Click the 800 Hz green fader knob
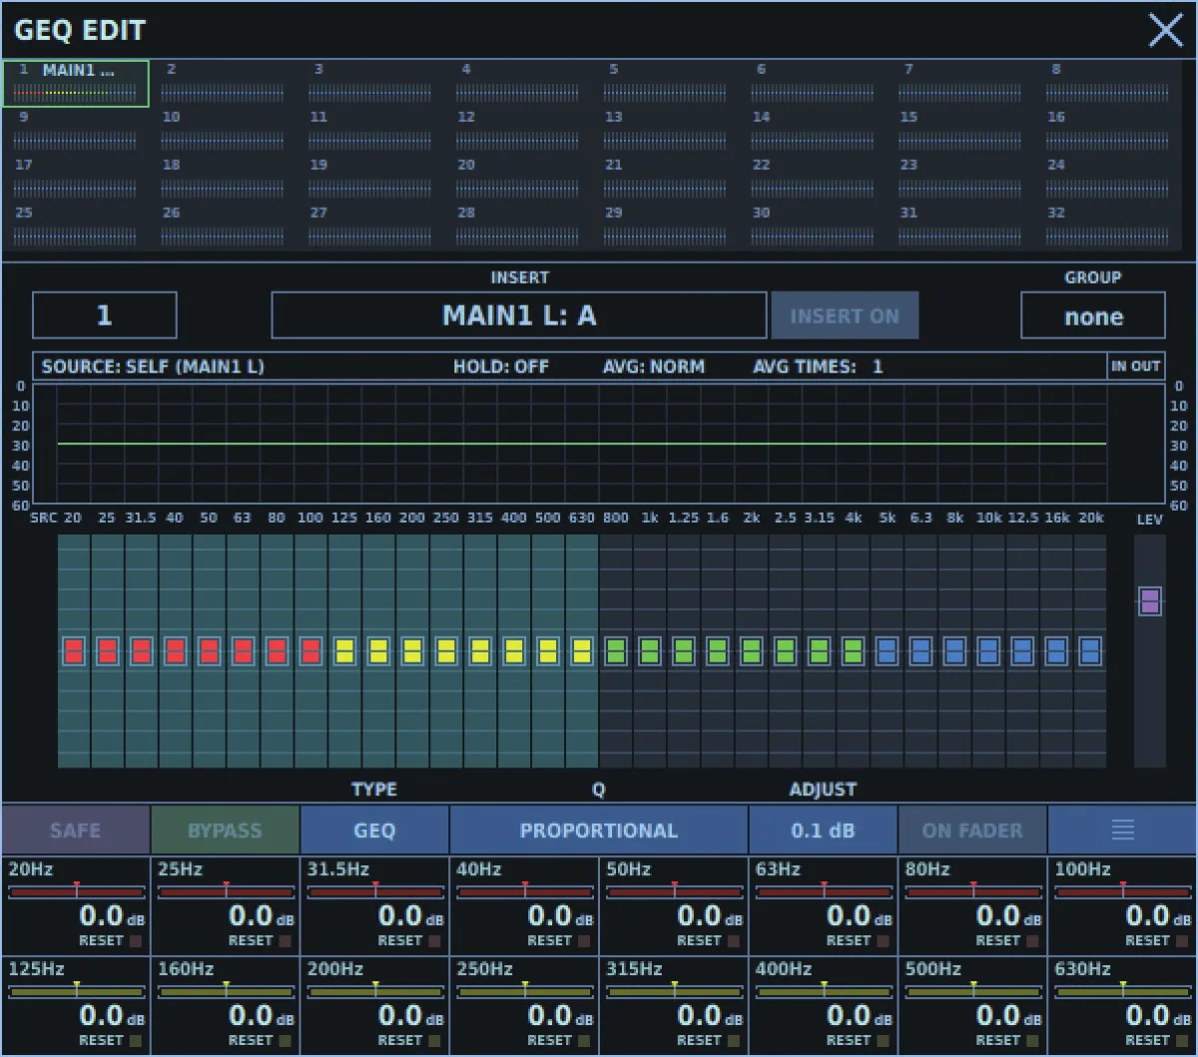1198x1057 pixels. [x=615, y=651]
